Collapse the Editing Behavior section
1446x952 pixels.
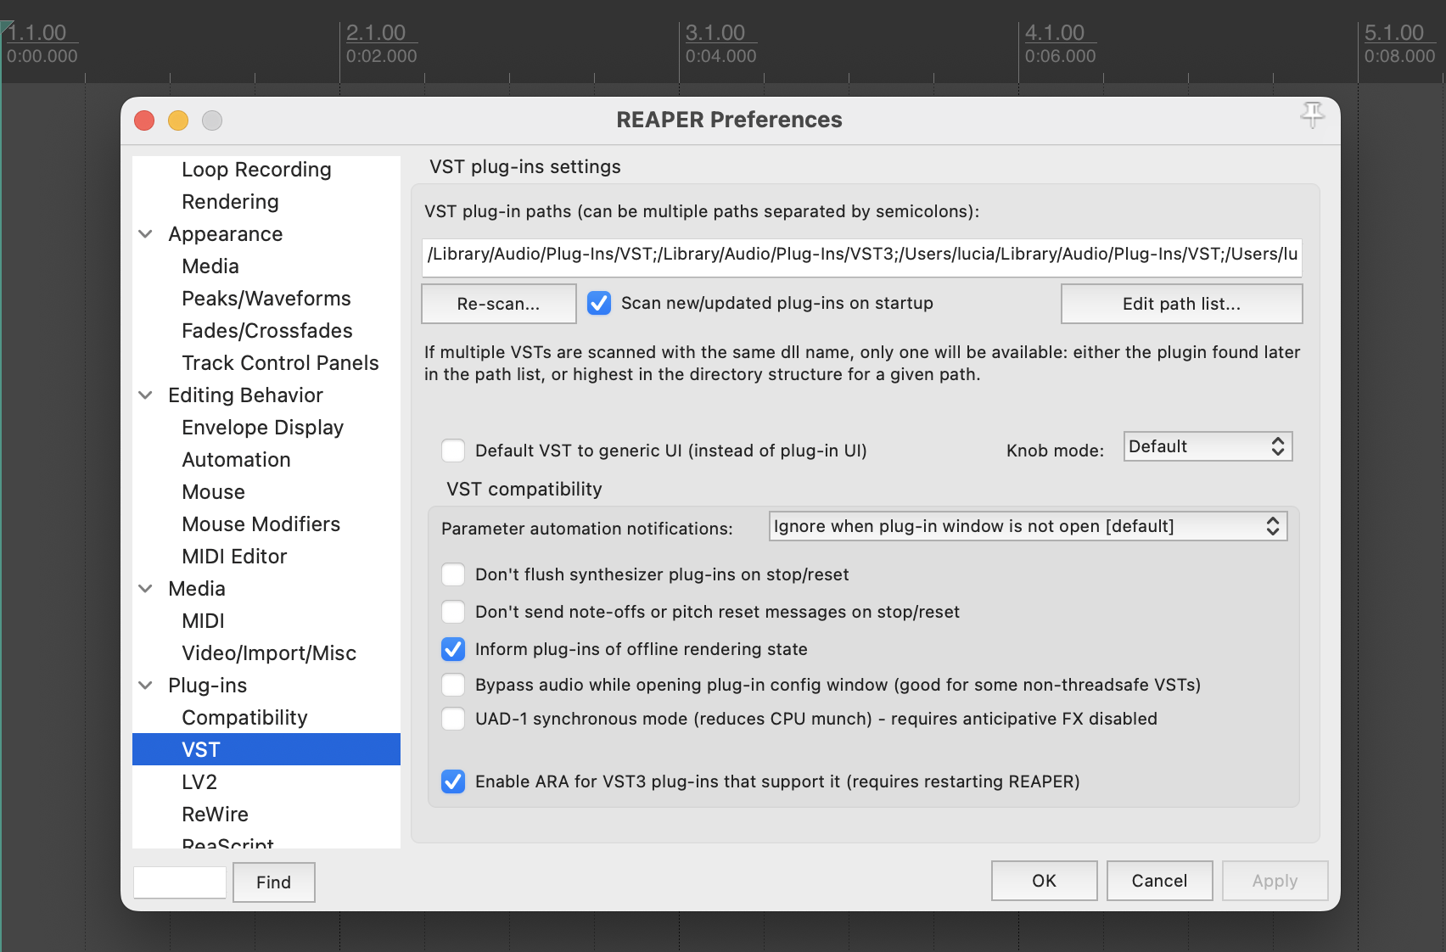tap(146, 395)
